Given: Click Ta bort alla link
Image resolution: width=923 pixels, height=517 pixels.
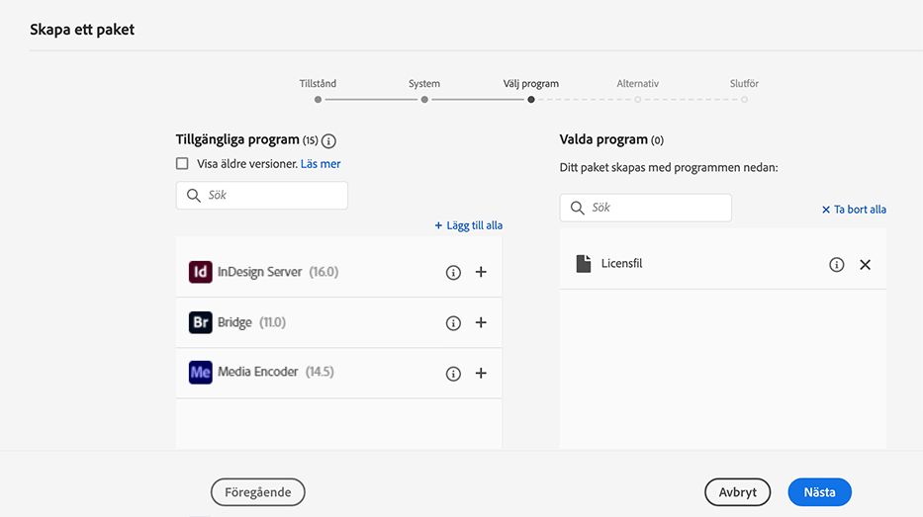Looking at the screenshot, I should pos(854,210).
